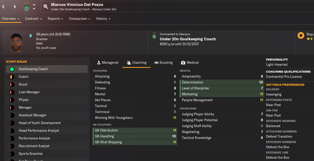Select Head of Youth Development role
The height and width of the screenshot is (161, 314).
(x=47, y=123)
